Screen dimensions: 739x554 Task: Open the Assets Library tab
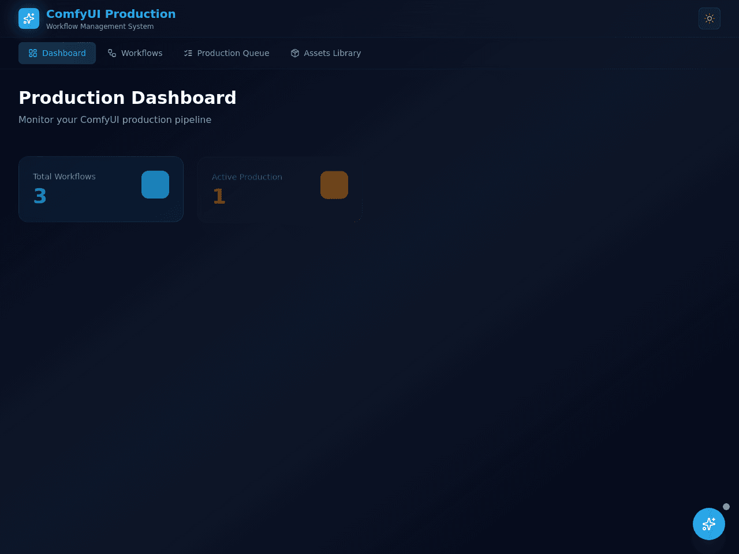pyautogui.click(x=326, y=53)
